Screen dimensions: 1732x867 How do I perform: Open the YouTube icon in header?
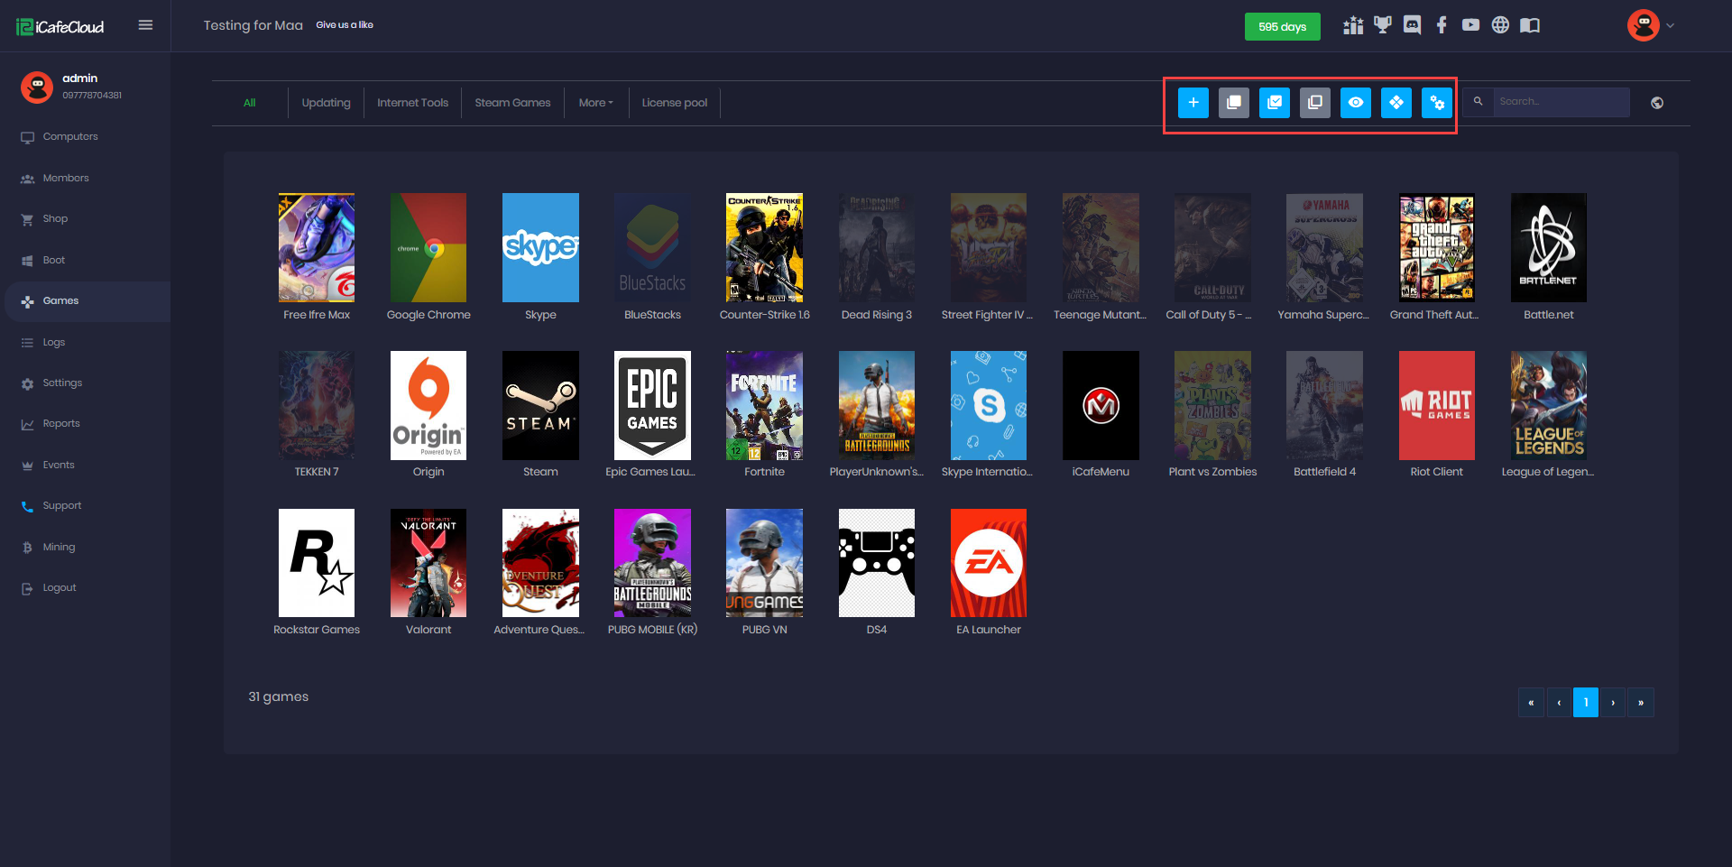(x=1470, y=25)
